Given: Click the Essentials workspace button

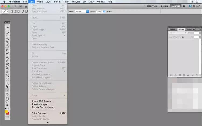Looking at the screenshot, I should pyautogui.click(x=152, y=6).
